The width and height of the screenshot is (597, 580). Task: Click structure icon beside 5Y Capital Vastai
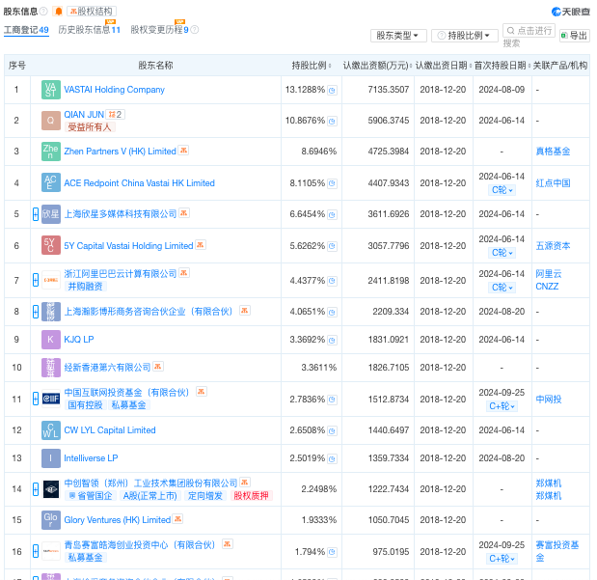point(201,244)
